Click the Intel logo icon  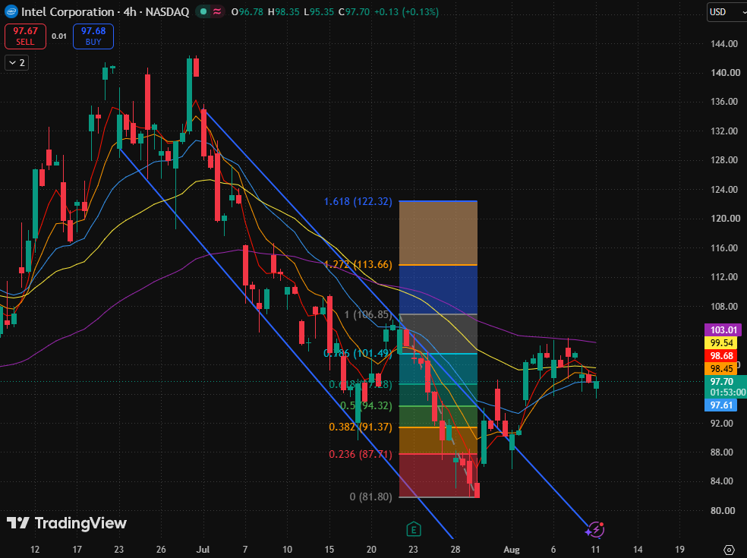[x=11, y=11]
